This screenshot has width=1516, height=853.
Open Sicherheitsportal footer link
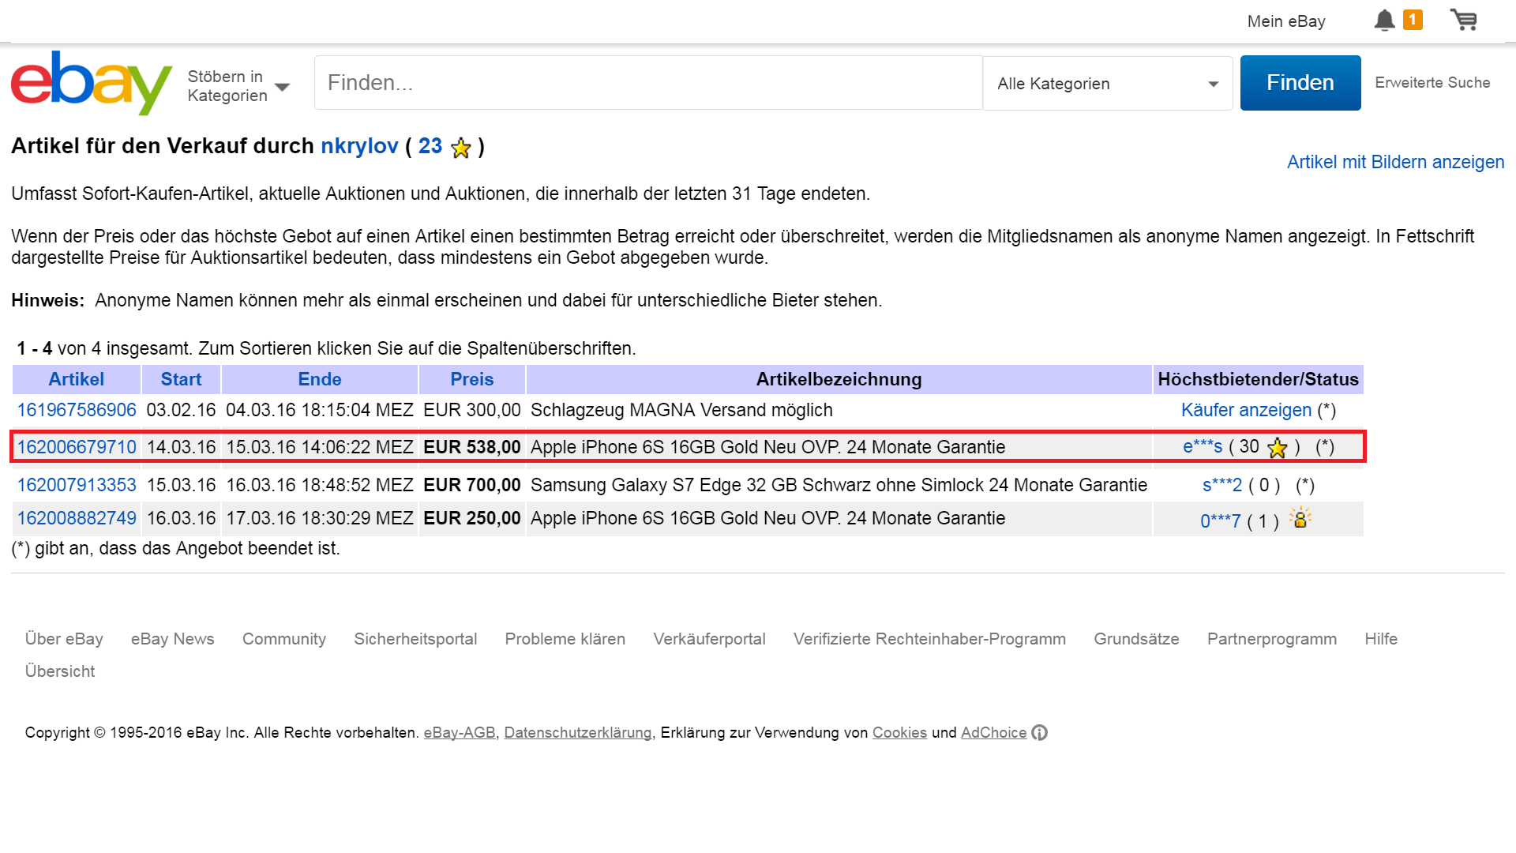(x=415, y=639)
